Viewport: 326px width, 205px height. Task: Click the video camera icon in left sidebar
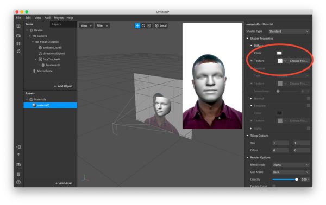pyautogui.click(x=18, y=36)
